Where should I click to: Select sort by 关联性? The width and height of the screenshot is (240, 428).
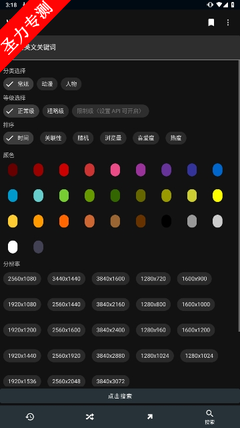pos(53,138)
